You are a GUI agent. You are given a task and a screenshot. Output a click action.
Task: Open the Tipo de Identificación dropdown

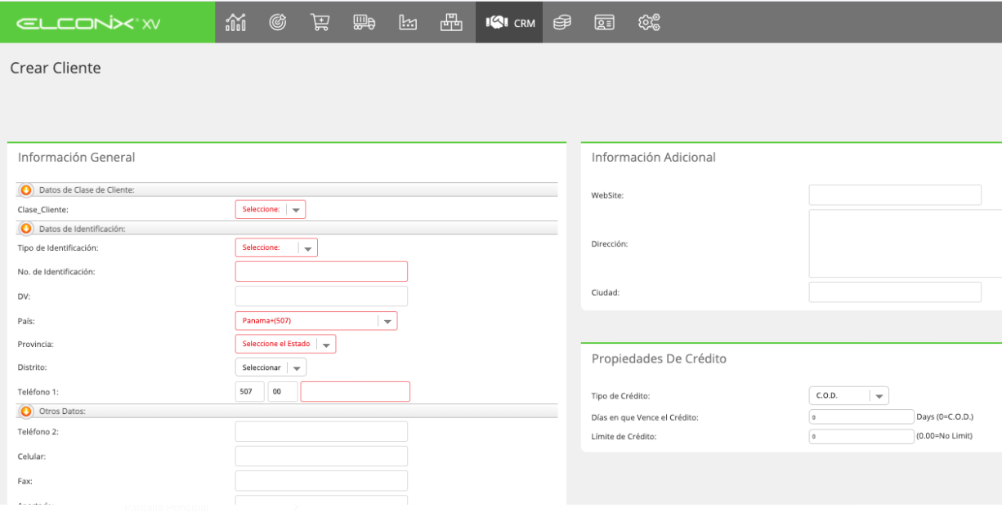[276, 247]
